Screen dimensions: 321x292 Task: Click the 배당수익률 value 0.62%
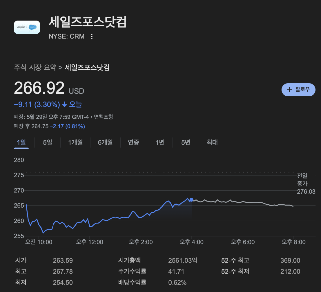(177, 283)
